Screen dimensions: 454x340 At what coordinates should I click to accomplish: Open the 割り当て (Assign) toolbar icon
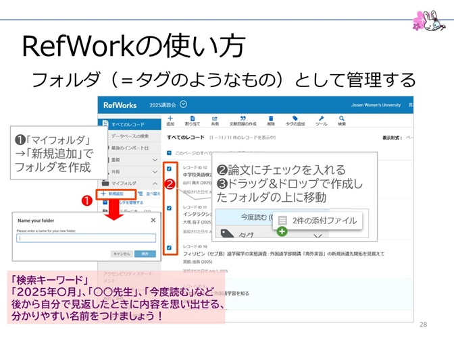point(193,118)
